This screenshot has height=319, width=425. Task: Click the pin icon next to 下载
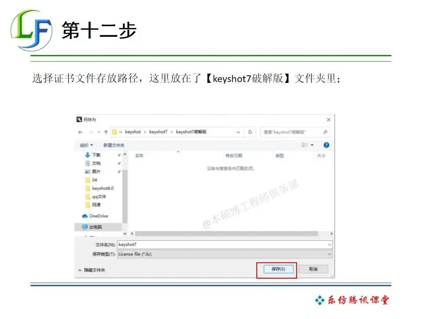point(119,155)
